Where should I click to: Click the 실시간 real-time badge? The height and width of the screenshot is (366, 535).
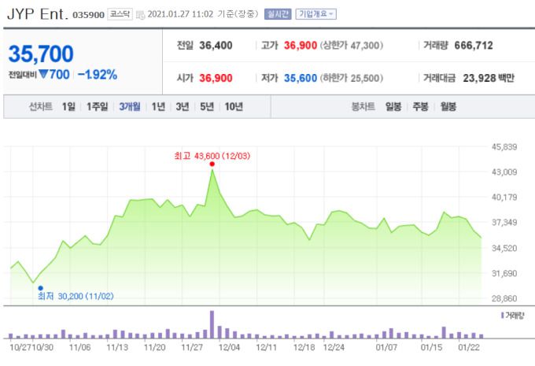point(278,14)
